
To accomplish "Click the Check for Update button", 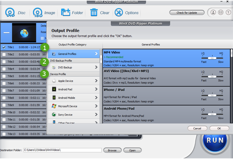I will [x=187, y=13].
